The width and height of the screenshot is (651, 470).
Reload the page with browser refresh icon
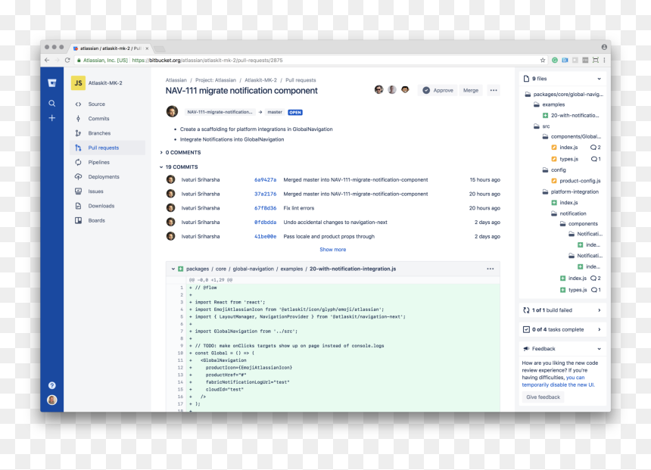coord(67,61)
